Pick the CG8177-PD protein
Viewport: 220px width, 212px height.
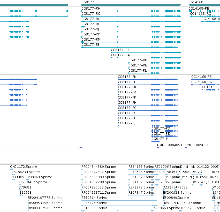[161, 128]
